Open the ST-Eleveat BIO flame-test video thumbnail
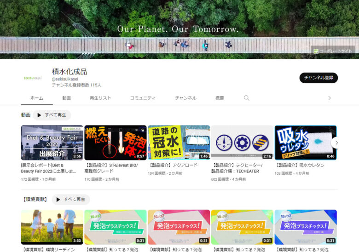The width and height of the screenshot is (359, 252). click(x=116, y=143)
